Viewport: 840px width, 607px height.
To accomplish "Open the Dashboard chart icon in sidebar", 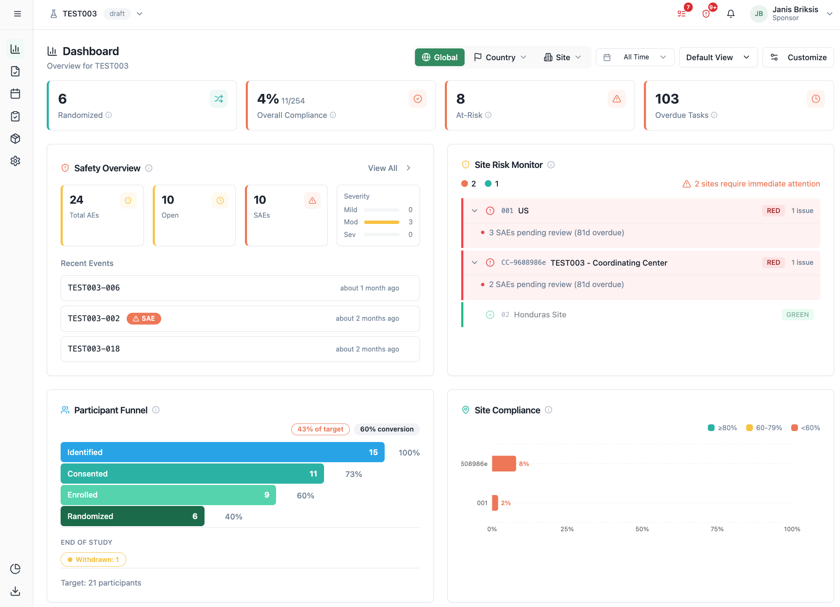I will pyautogui.click(x=16, y=49).
